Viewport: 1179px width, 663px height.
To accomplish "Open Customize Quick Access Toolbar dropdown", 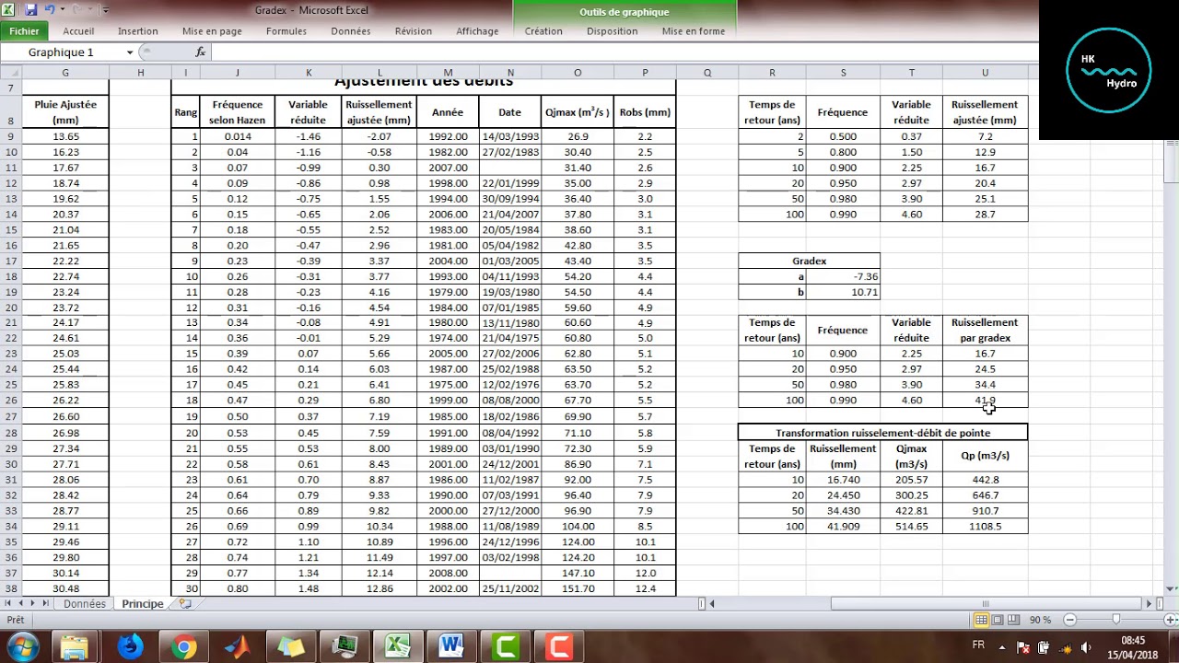I will click(106, 11).
